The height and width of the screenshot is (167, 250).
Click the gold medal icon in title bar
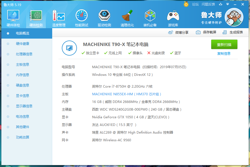[x=186, y=4]
